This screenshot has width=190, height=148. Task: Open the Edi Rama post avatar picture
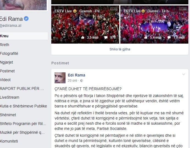click(60, 78)
